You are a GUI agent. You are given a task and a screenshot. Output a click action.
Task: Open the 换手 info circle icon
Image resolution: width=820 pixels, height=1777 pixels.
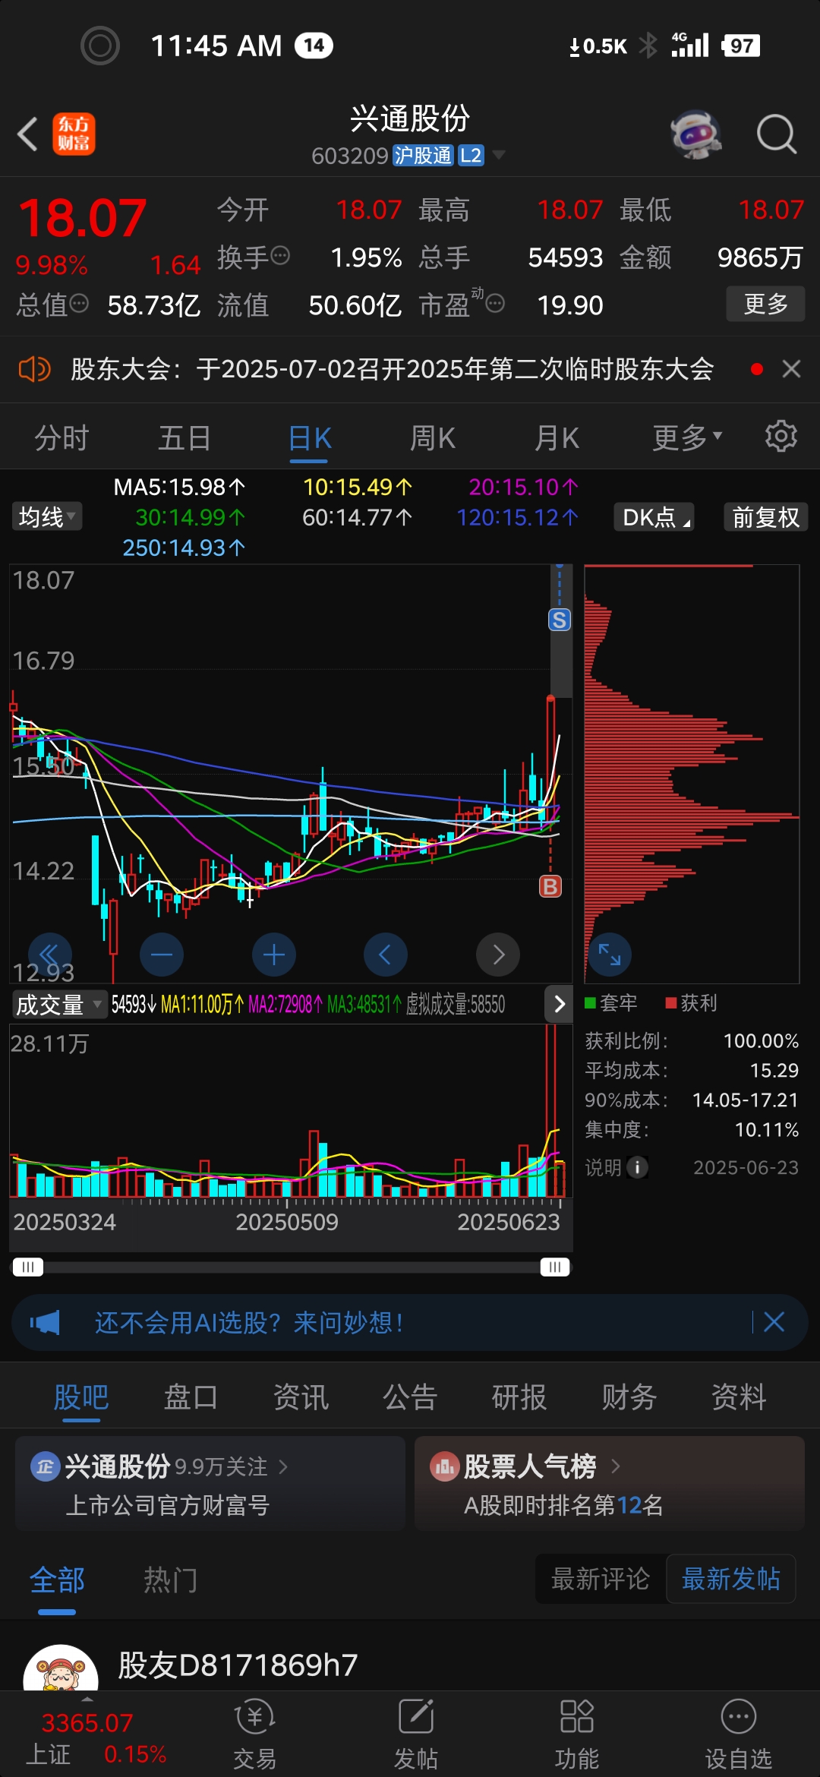click(280, 256)
